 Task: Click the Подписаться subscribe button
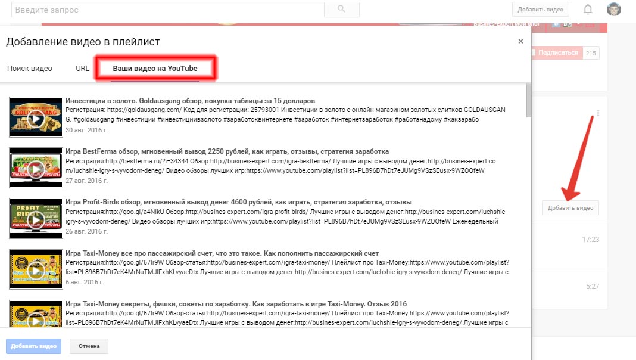pyautogui.click(x=557, y=53)
